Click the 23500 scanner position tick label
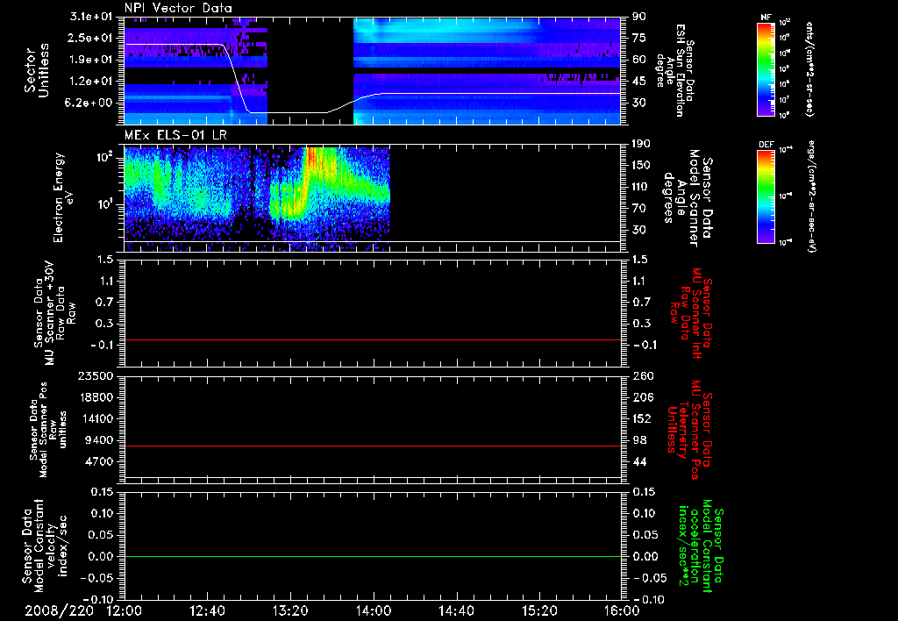This screenshot has width=898, height=621. point(95,376)
